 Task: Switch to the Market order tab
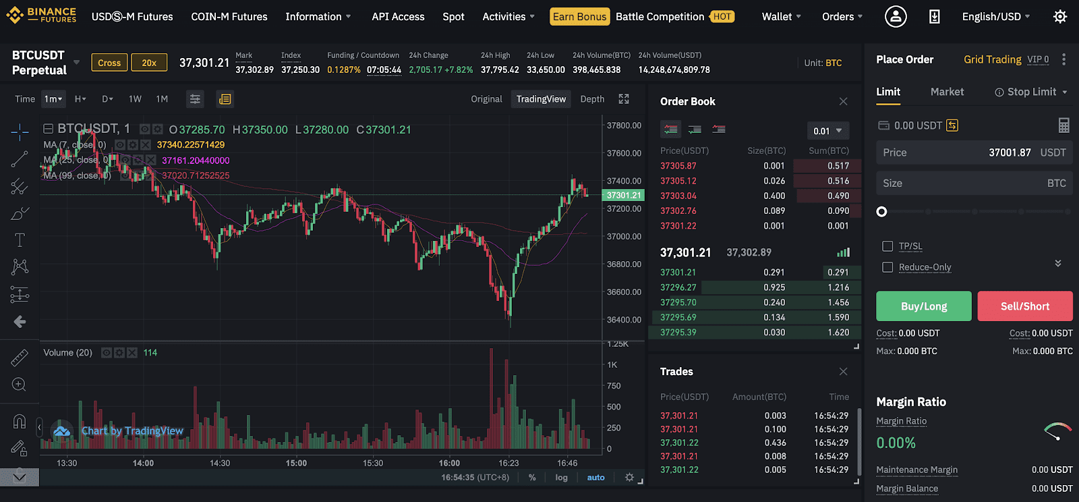947,92
